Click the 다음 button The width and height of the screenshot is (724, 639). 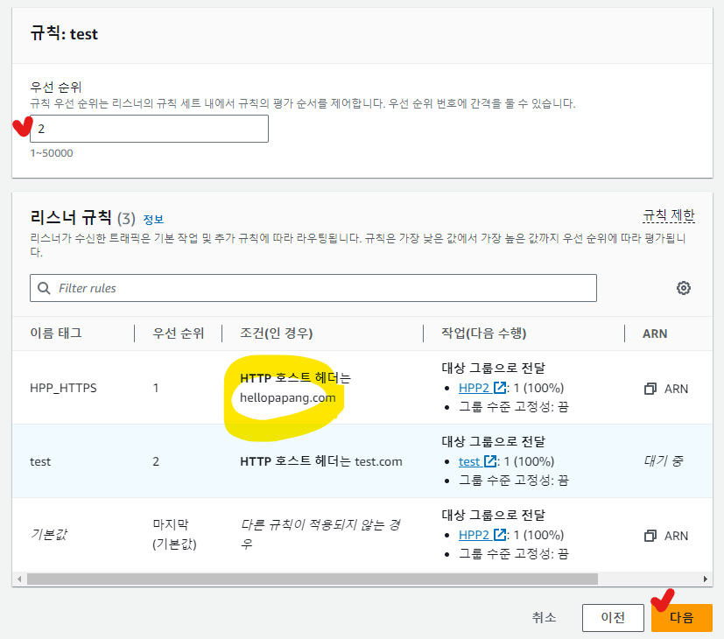pyautogui.click(x=681, y=618)
